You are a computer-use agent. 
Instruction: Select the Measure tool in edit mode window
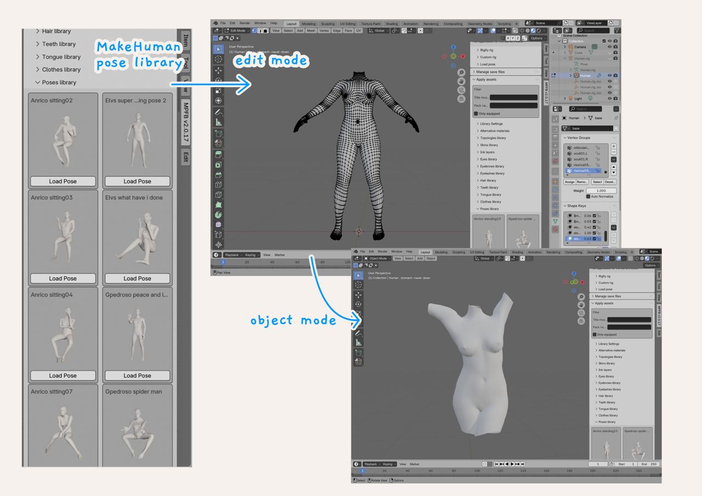(219, 122)
